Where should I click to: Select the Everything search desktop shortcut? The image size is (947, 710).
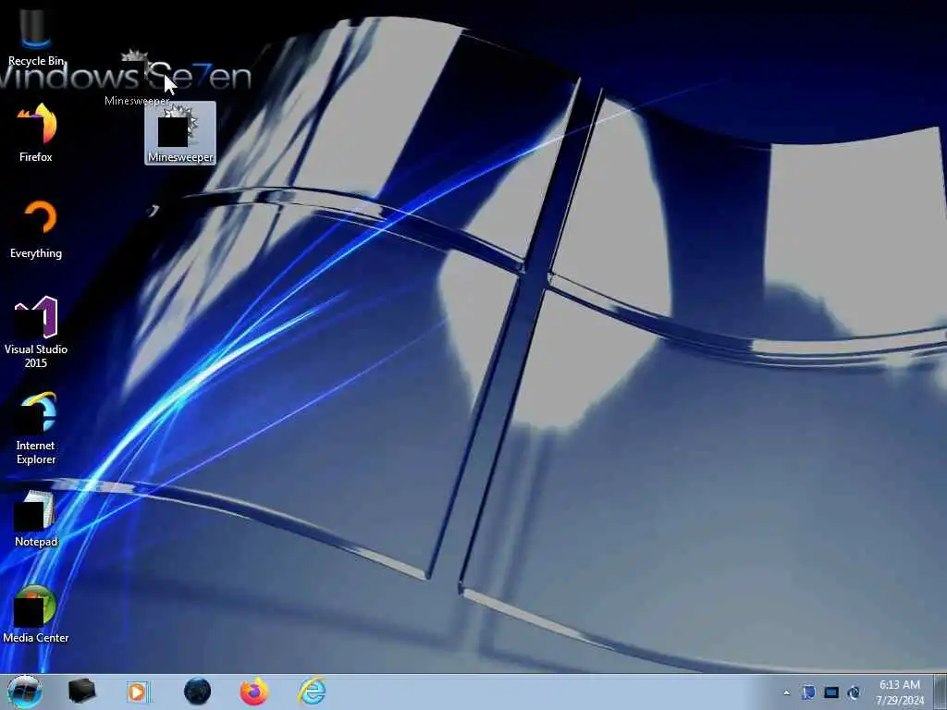coord(36,229)
